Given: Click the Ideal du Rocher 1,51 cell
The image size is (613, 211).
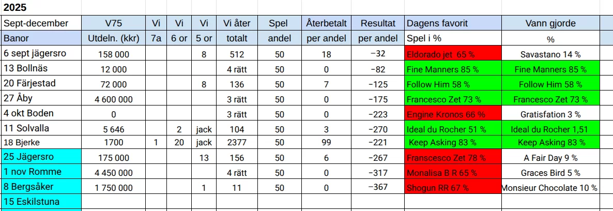Looking at the screenshot, I should (x=550, y=129).
